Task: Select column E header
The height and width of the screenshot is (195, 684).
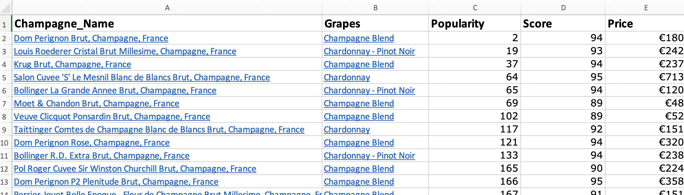Action: 646,8
